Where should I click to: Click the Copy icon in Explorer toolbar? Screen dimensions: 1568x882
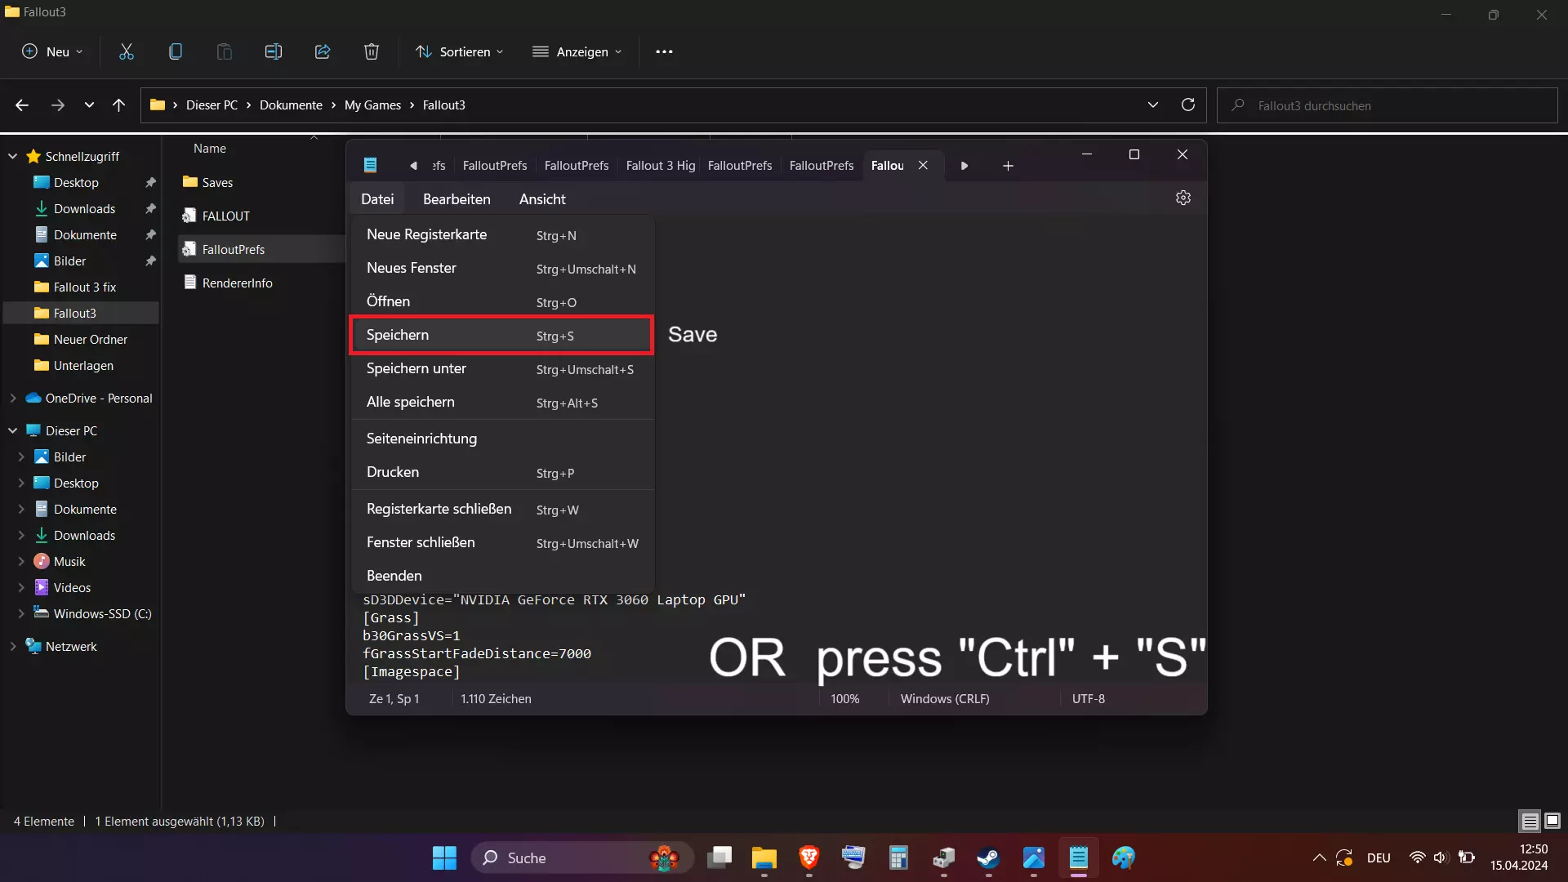click(x=175, y=51)
